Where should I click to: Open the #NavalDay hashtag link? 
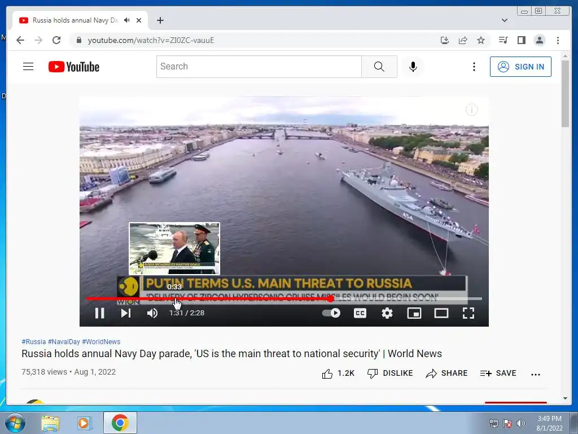tap(64, 342)
